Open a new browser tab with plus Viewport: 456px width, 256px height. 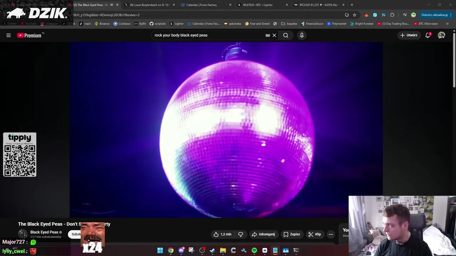coord(352,5)
